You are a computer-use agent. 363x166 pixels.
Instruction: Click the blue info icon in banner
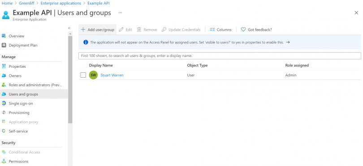pos(86,42)
